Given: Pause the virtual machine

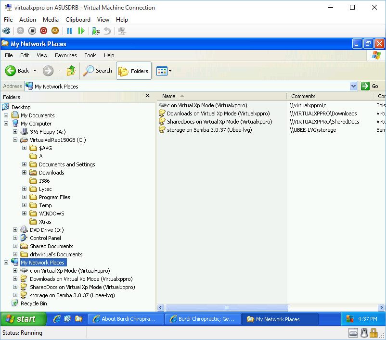Looking at the screenshot, I should click(x=70, y=31).
